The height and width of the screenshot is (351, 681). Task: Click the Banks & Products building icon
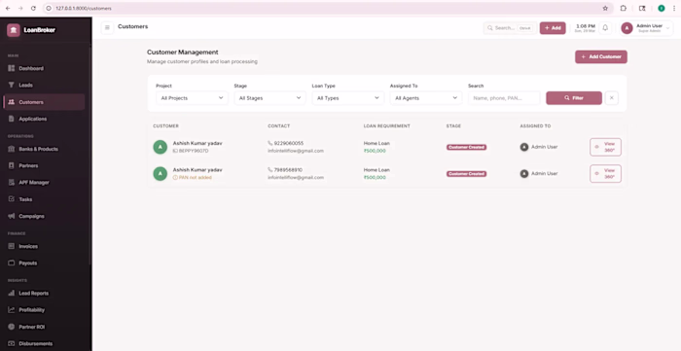click(x=12, y=150)
